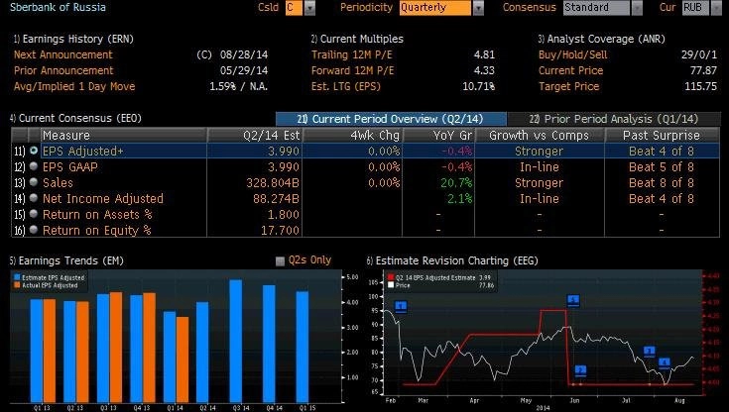Open the Consensus Standard dropdown
729x412 pixels.
[x=637, y=8]
